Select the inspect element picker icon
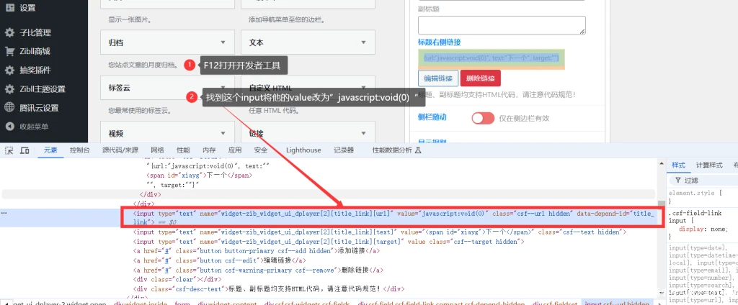Screen dimensions: 738x305 9,150
